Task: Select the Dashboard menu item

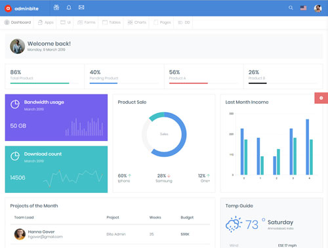Action: pyautogui.click(x=18, y=22)
